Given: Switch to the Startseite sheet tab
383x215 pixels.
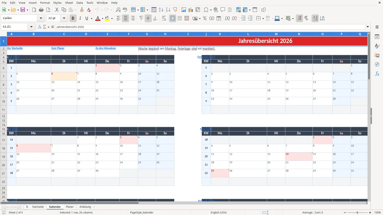Looking at the screenshot, I should tap(38, 207).
